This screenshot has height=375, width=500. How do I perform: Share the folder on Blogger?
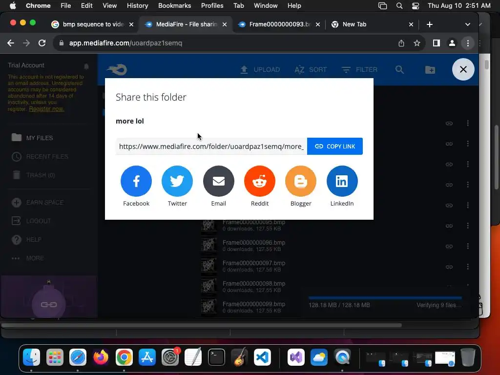coord(301,181)
